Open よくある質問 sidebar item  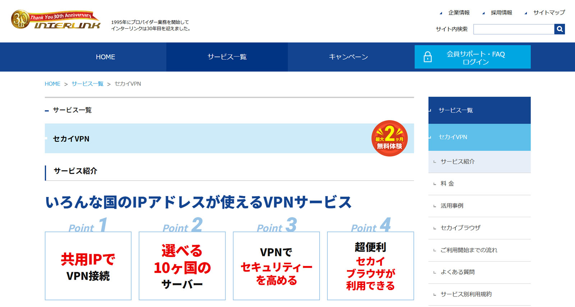[x=479, y=272]
